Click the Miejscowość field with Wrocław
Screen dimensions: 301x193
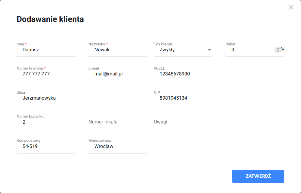118,146
